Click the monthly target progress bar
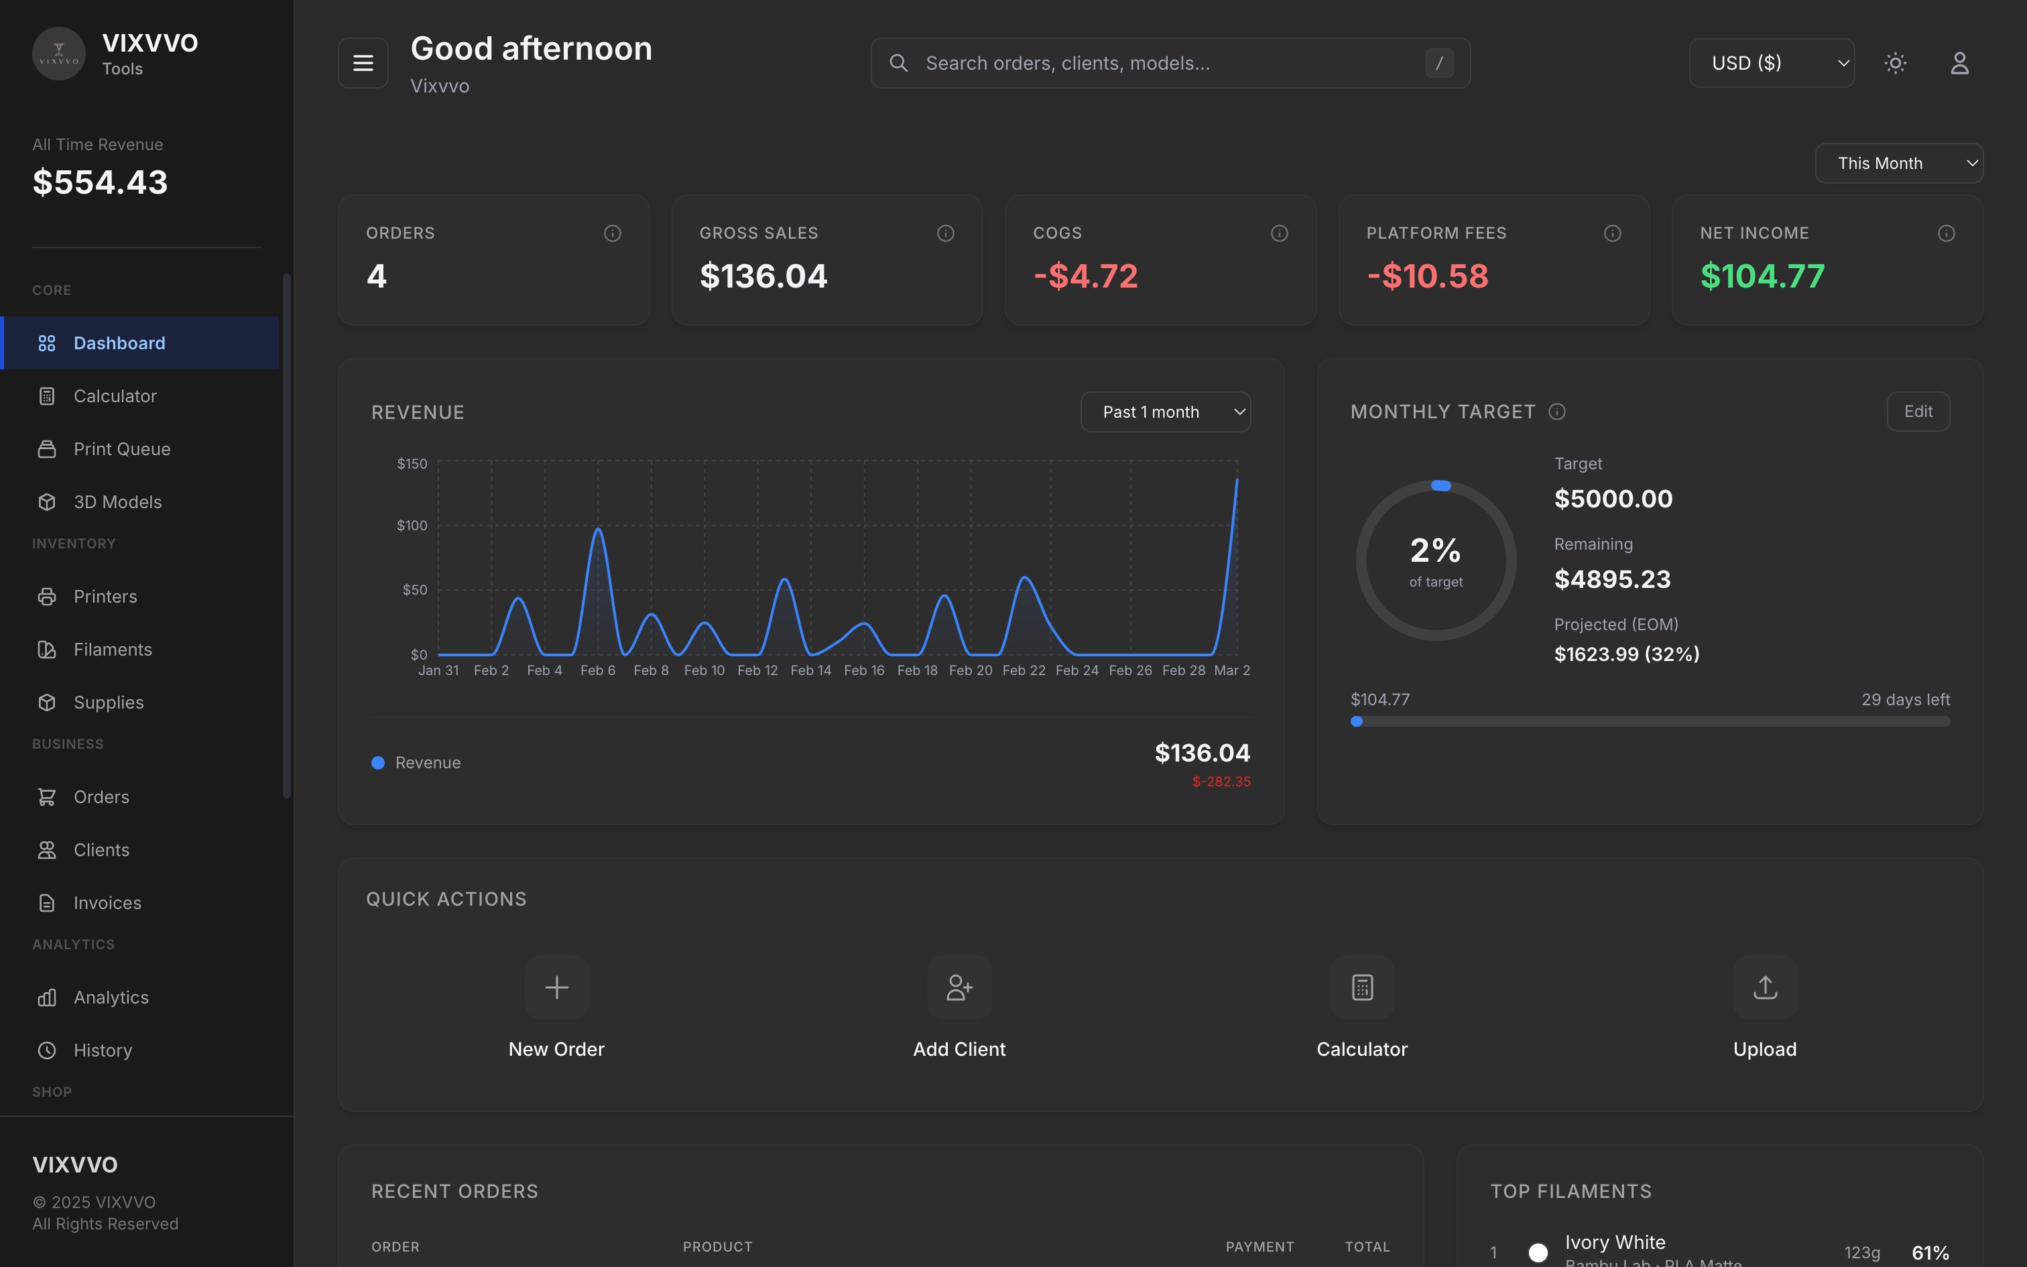The width and height of the screenshot is (2027, 1267). pos(1649,721)
